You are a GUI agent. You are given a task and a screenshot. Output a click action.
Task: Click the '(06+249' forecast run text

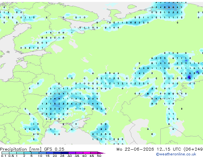pyautogui.click(x=193, y=149)
